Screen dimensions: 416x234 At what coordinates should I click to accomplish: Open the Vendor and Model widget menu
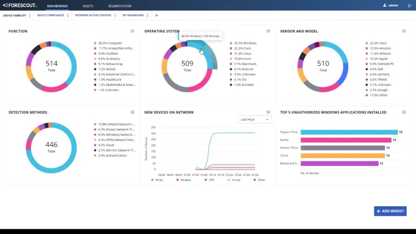[x=404, y=31]
